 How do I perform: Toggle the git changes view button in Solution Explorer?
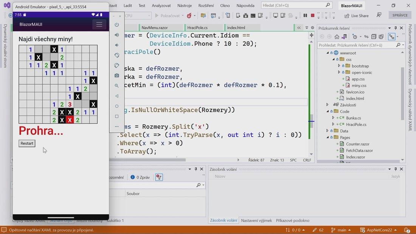(x=391, y=37)
